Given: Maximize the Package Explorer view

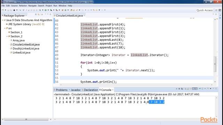Looking at the screenshot, I should [50, 14].
